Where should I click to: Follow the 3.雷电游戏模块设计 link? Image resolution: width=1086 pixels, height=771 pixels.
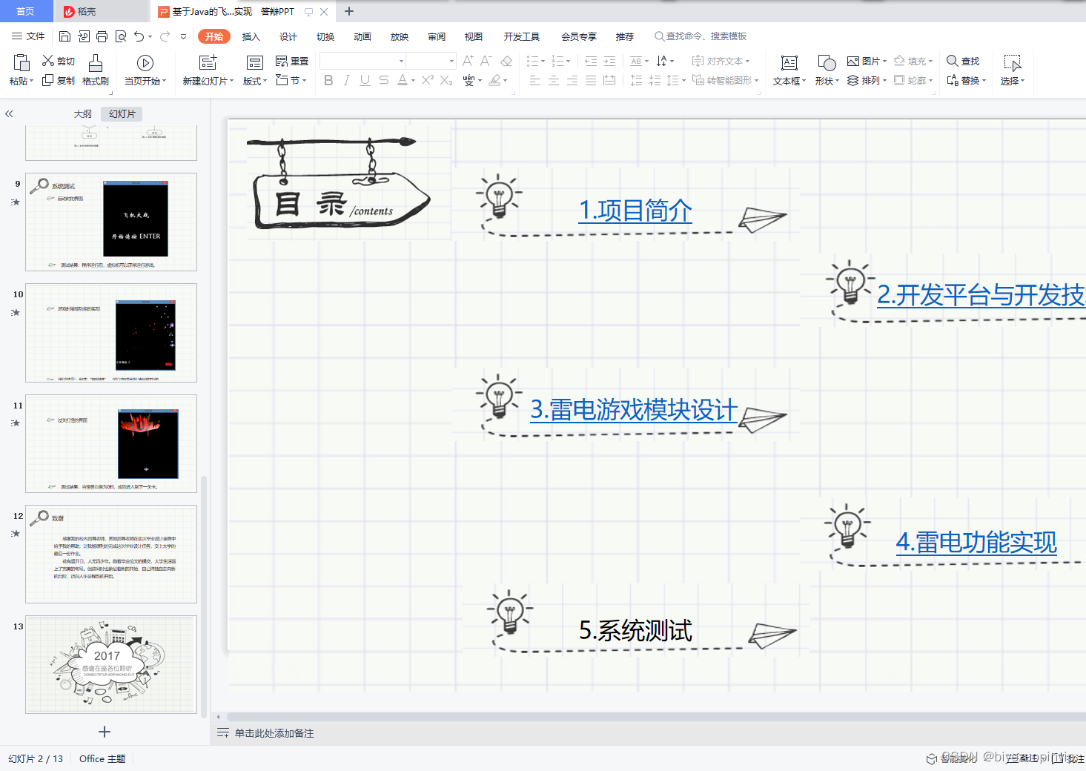[x=634, y=409]
